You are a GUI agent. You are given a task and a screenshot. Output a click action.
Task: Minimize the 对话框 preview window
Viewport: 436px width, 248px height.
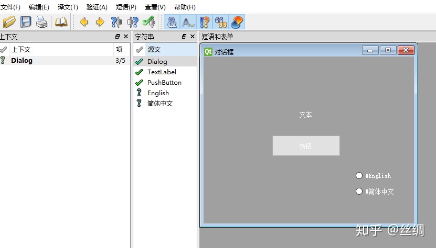coord(370,50)
